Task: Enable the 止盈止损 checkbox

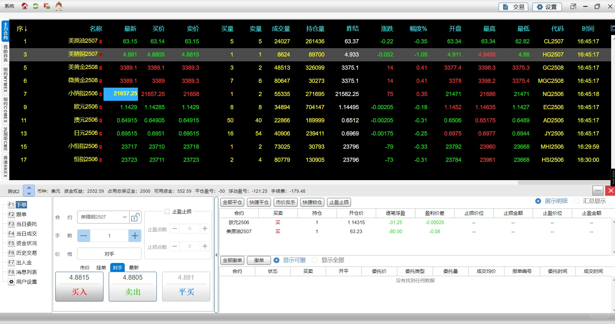Action: point(167,211)
